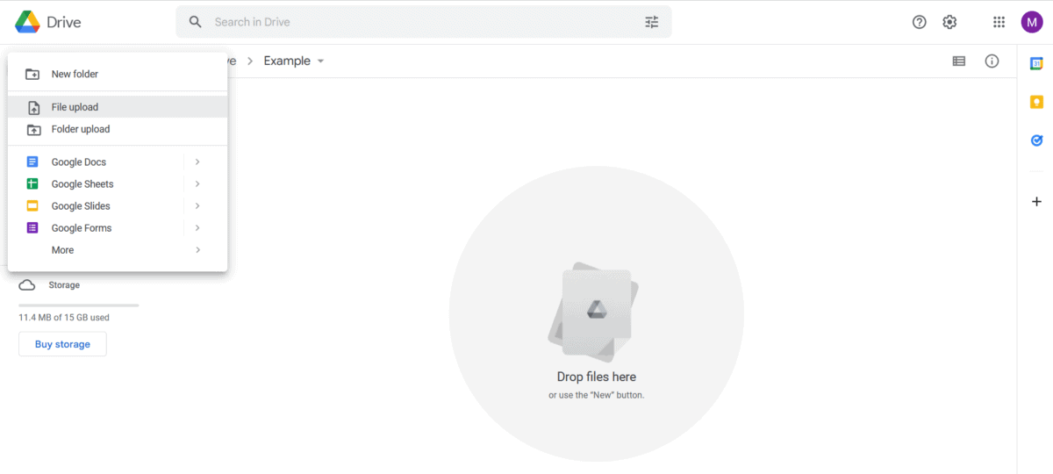Open the Settings gear icon
1053x474 pixels.
949,22
